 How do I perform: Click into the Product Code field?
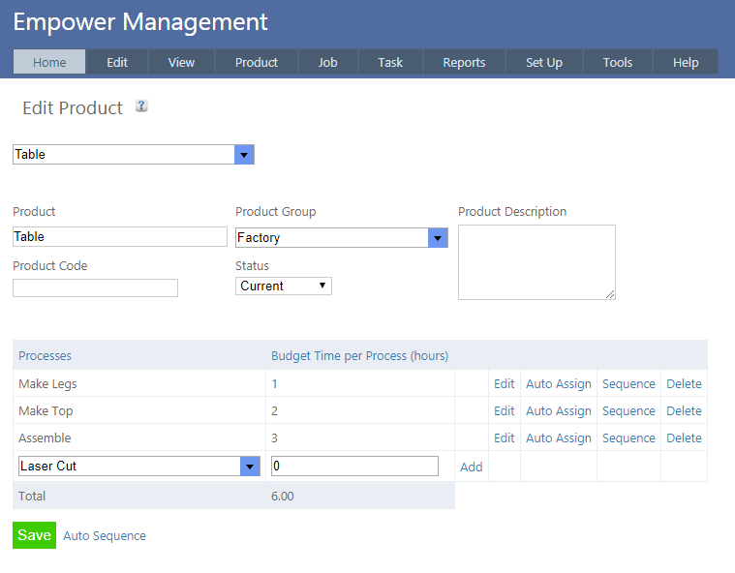coord(95,288)
